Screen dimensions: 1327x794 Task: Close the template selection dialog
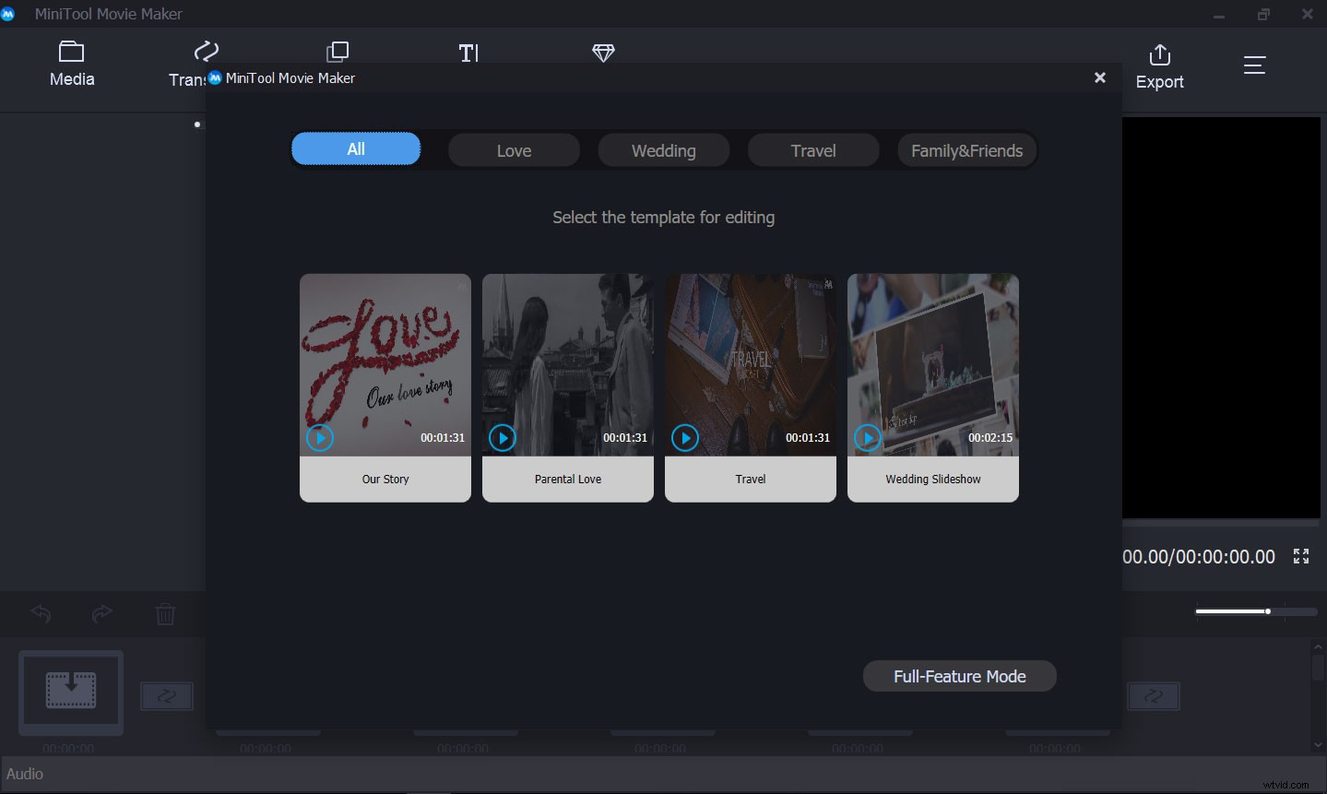click(x=1099, y=77)
